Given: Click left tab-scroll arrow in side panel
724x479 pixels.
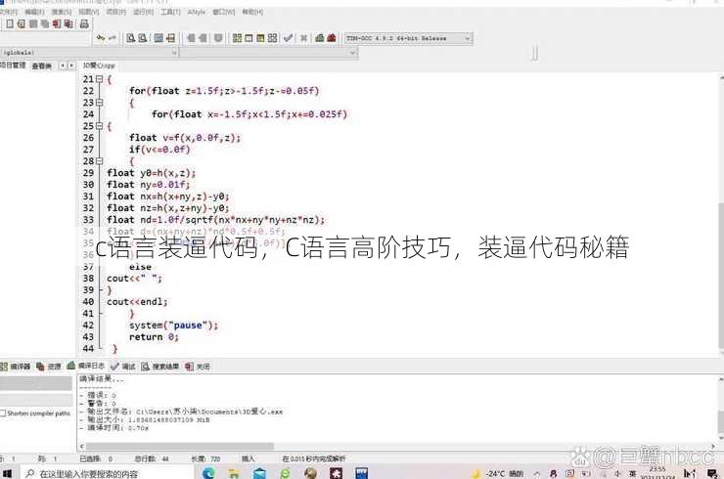Looking at the screenshot, I should [63, 65].
